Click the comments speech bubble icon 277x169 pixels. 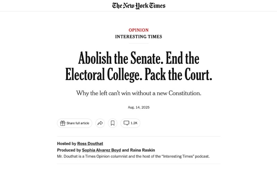click(126, 123)
